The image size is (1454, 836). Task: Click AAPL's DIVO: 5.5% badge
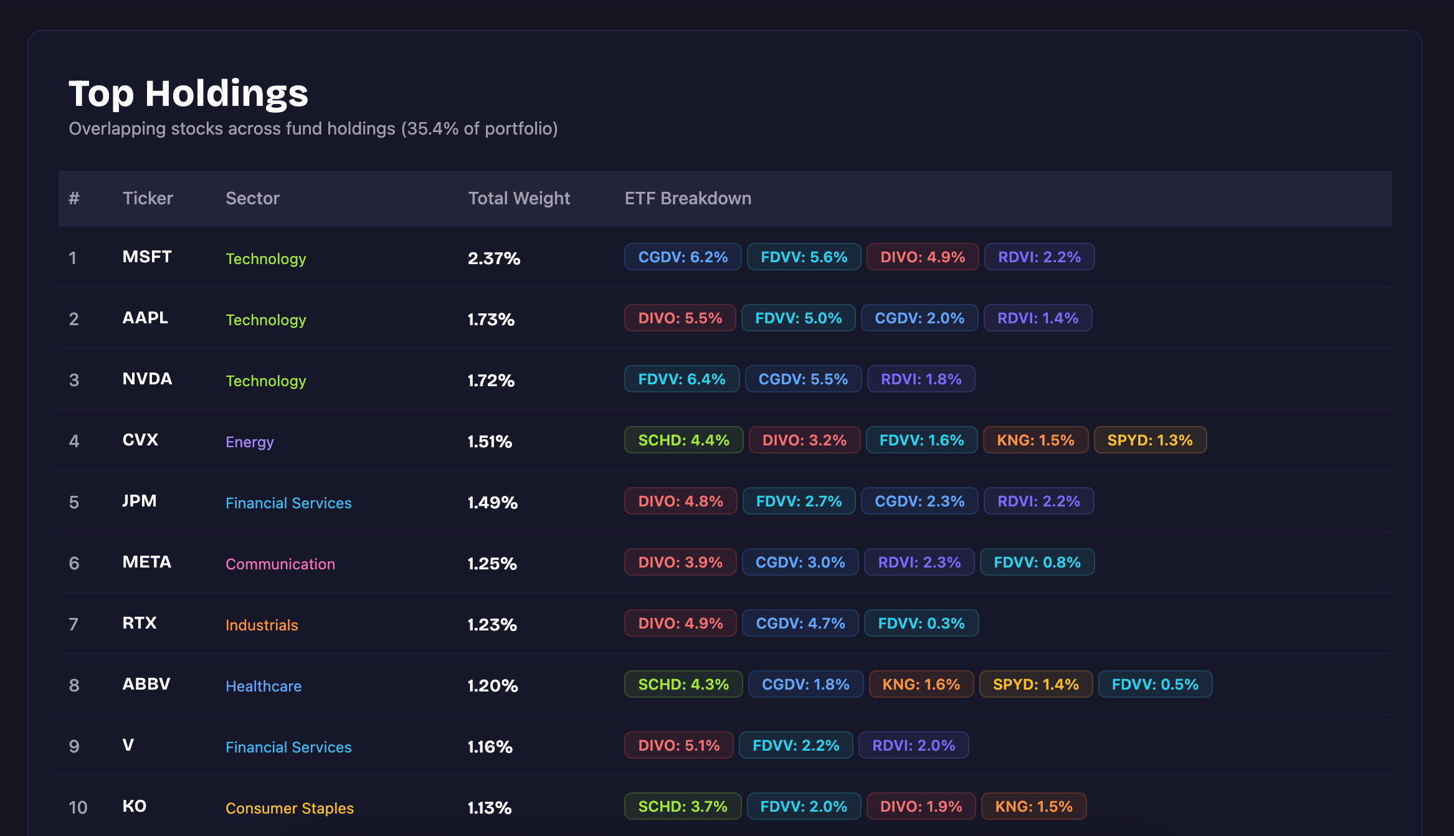[x=680, y=318]
